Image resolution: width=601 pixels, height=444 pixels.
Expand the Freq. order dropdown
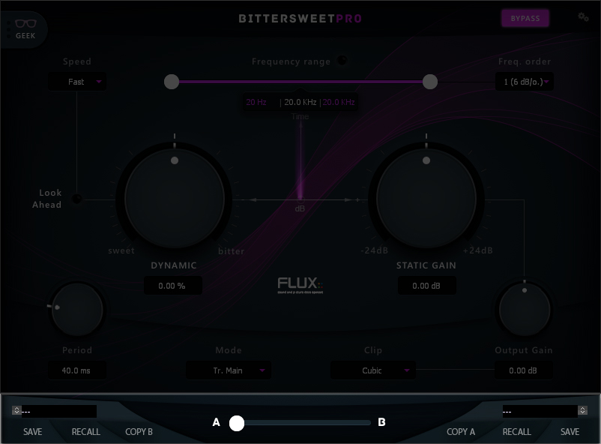pyautogui.click(x=525, y=82)
